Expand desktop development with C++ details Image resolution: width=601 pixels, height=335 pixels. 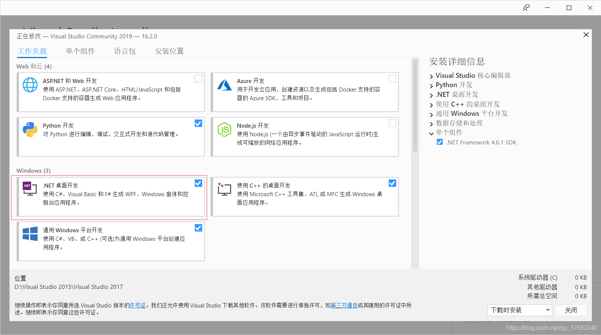[432, 105]
